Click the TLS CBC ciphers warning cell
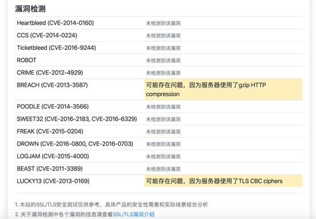The width and height of the screenshot is (316, 219). coord(223,181)
